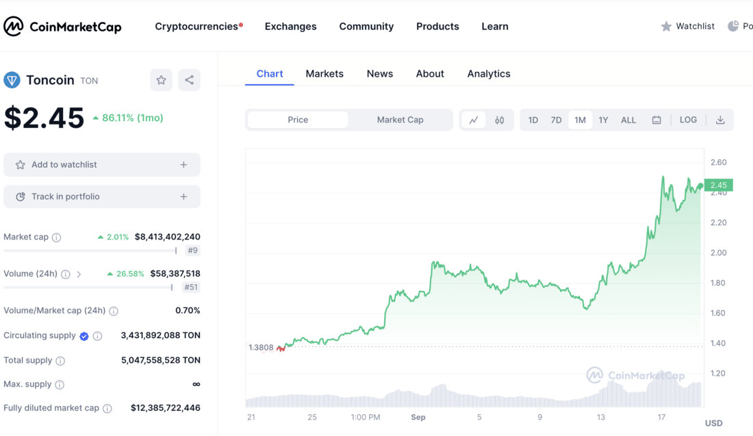Enable LOG scale on chart
Viewport: 753px width, 436px height.
pos(688,120)
